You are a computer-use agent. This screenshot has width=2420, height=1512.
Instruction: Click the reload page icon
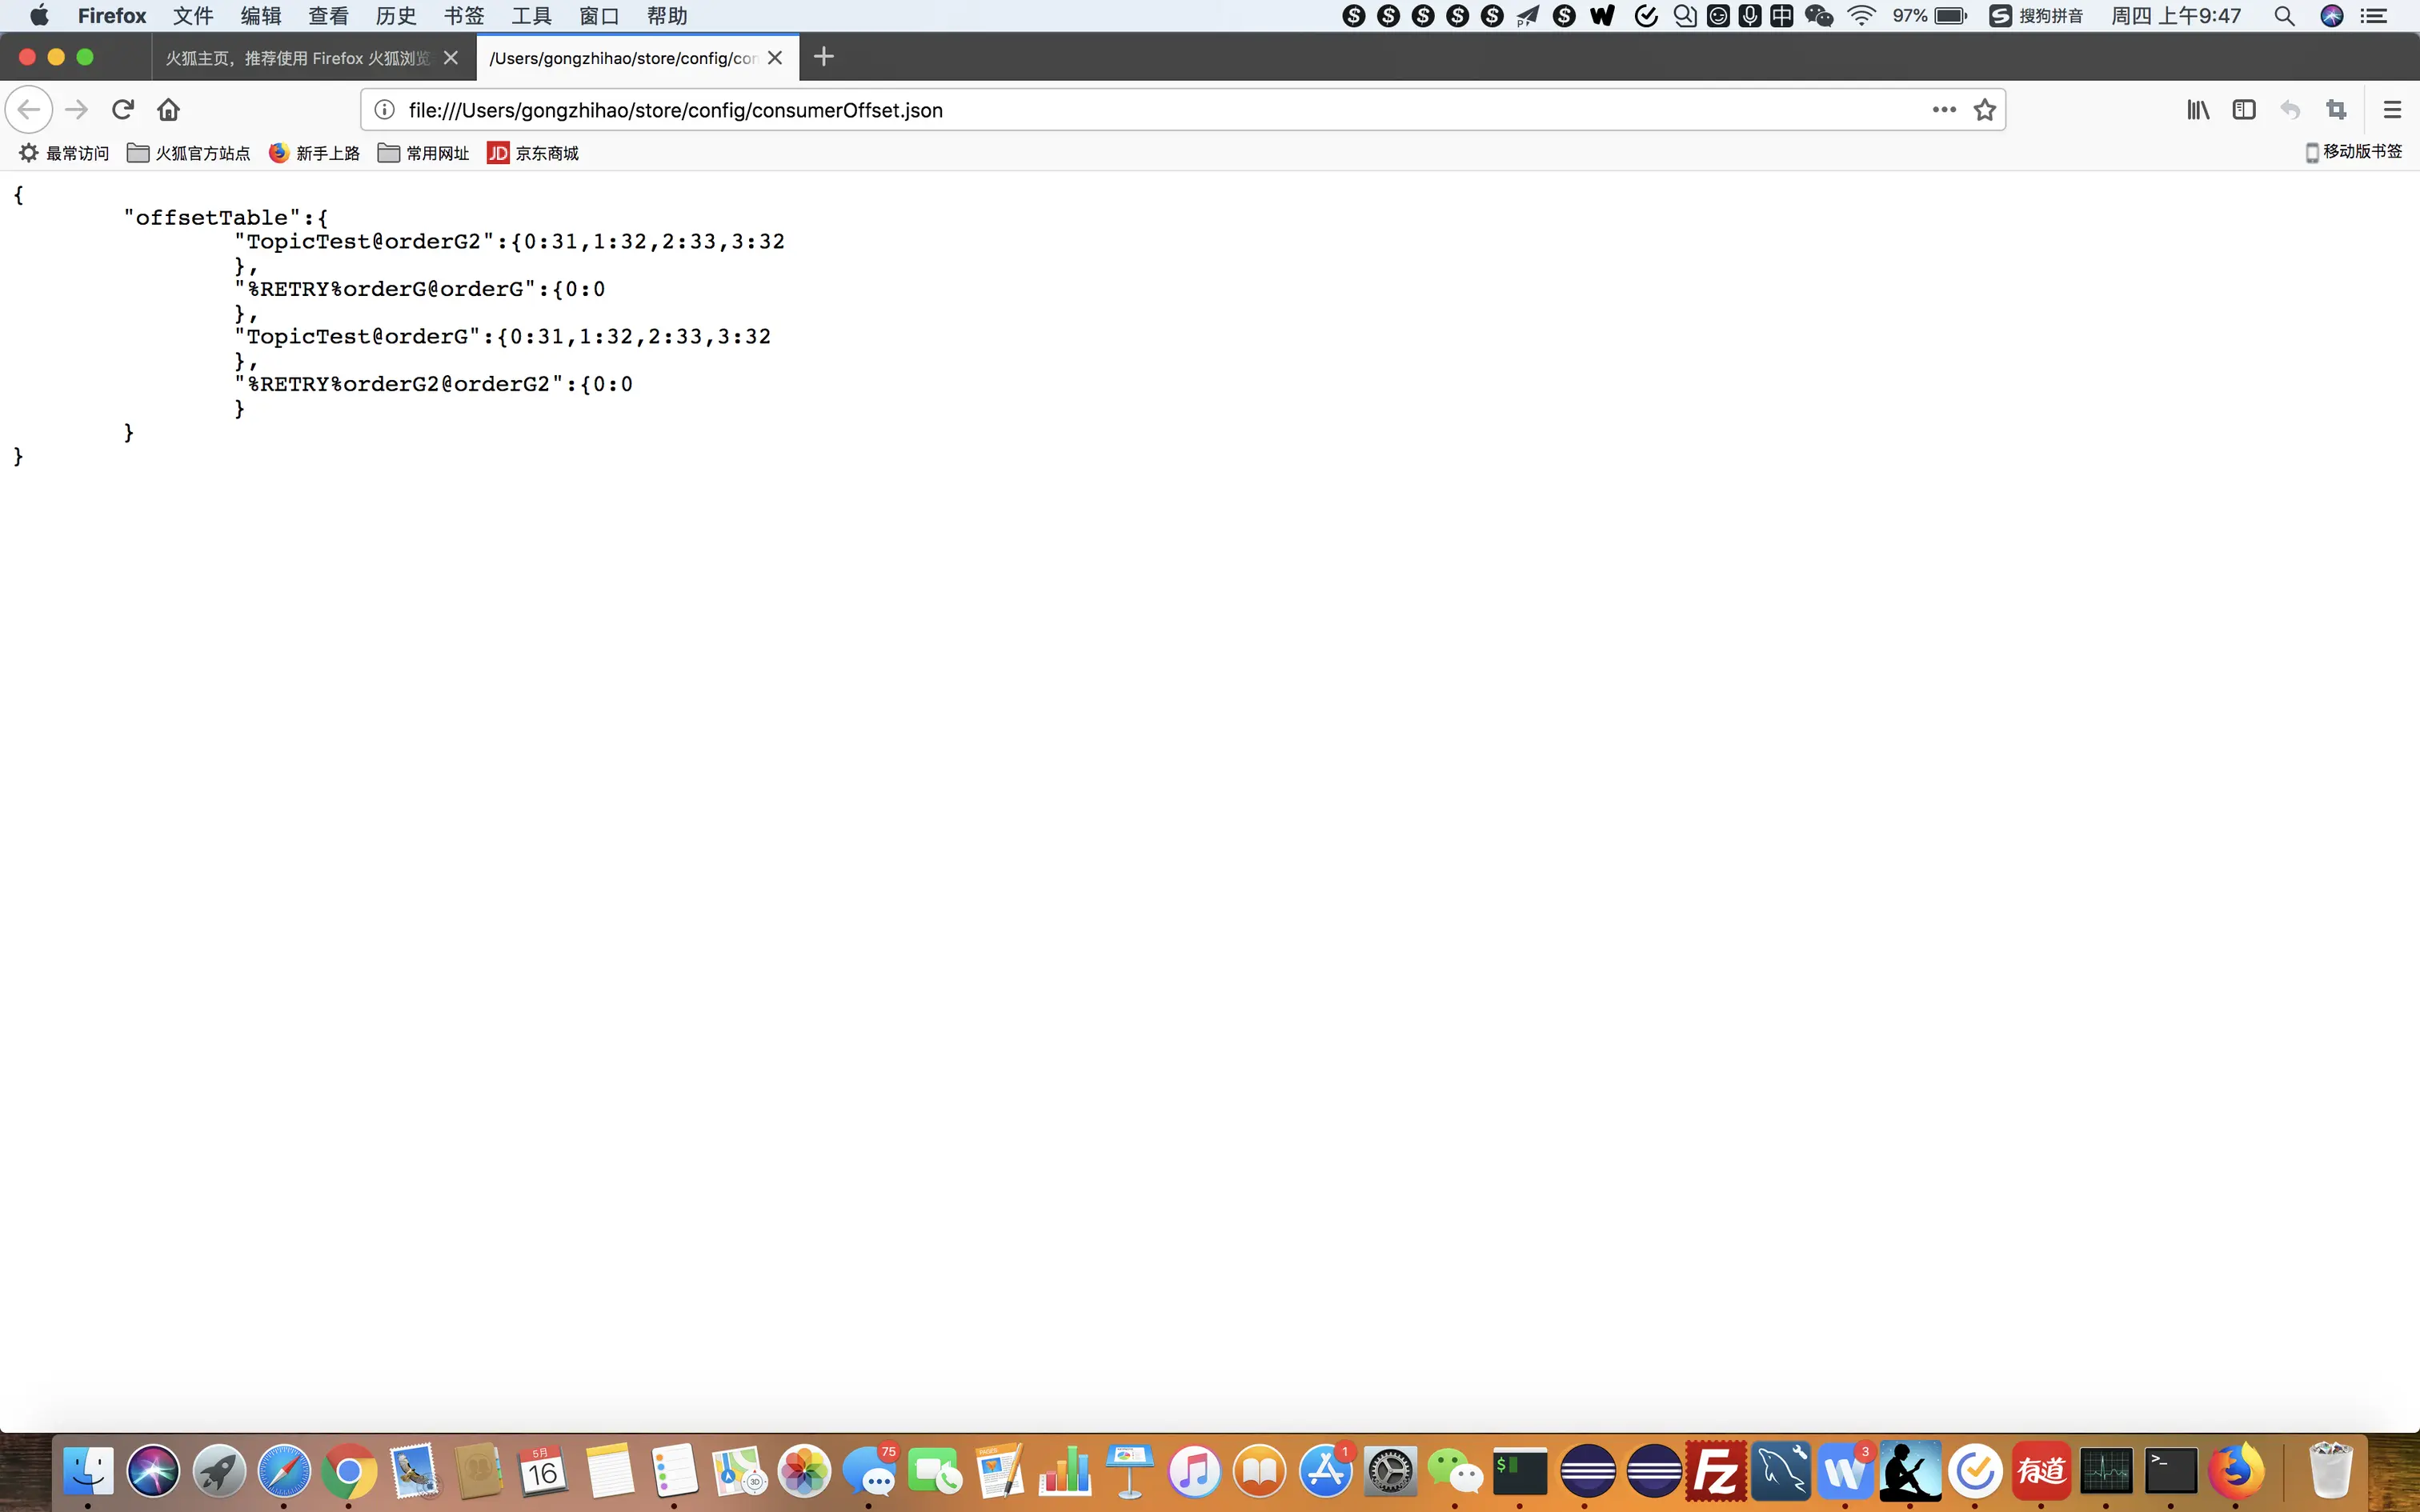[x=122, y=109]
